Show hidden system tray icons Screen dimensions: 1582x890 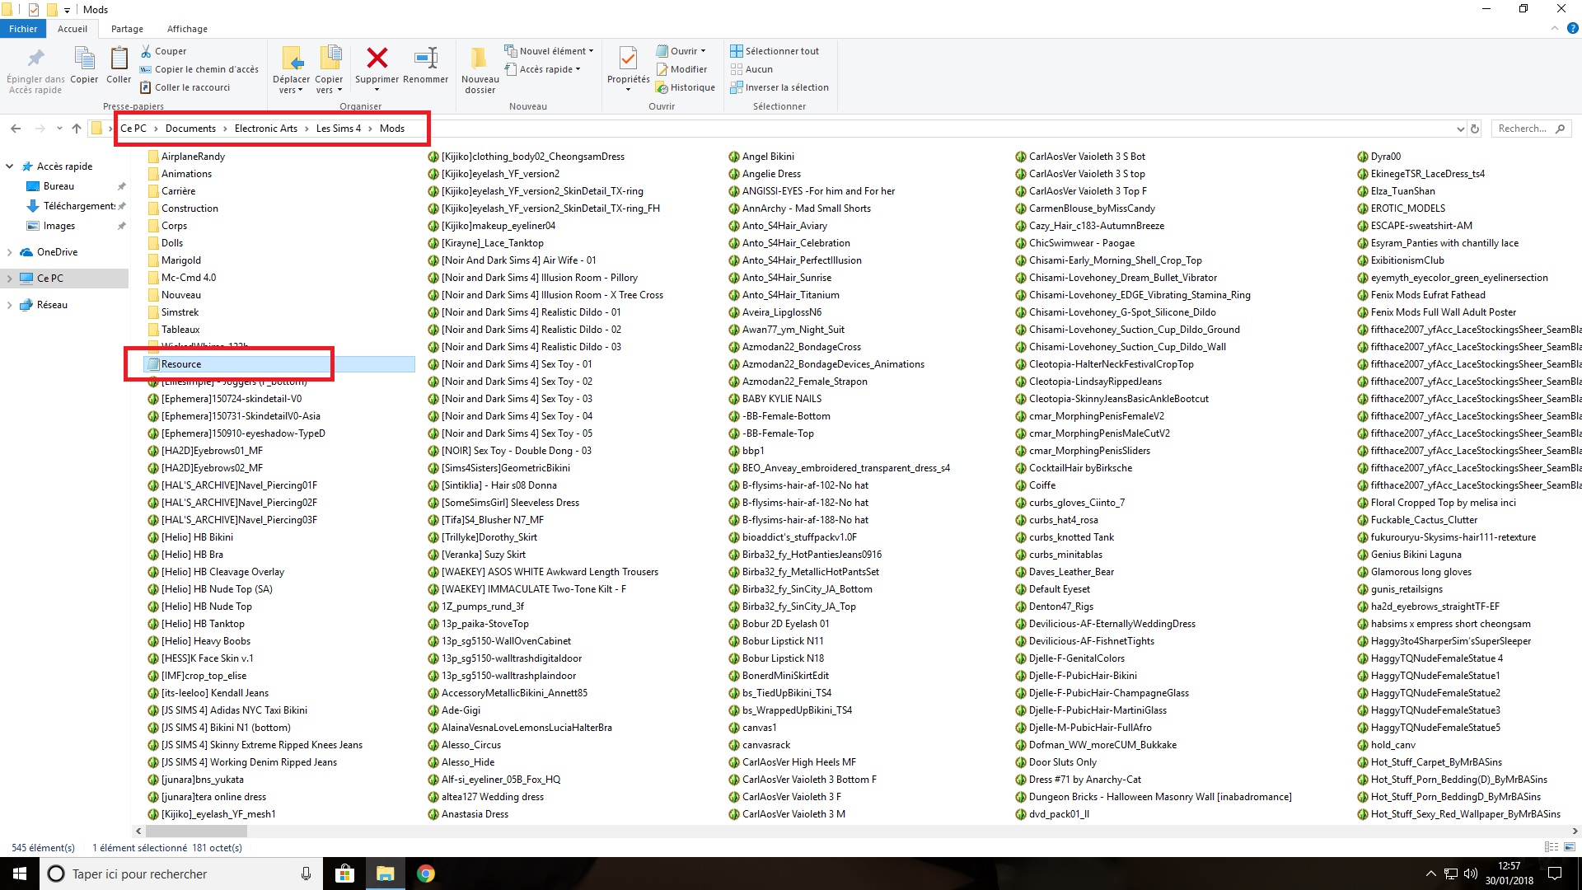(x=1430, y=874)
